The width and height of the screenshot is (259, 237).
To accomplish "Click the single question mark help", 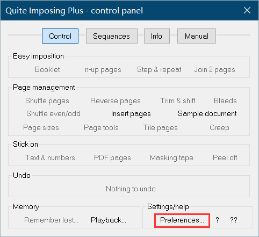I will [217, 220].
